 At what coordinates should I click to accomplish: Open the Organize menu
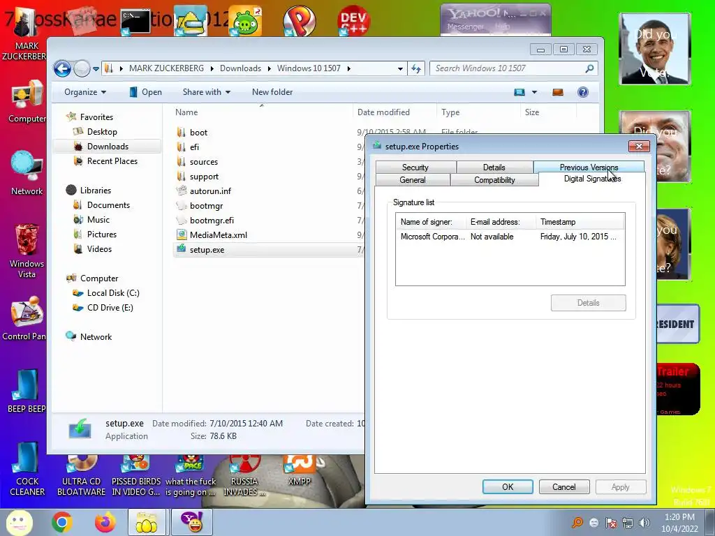click(x=84, y=92)
